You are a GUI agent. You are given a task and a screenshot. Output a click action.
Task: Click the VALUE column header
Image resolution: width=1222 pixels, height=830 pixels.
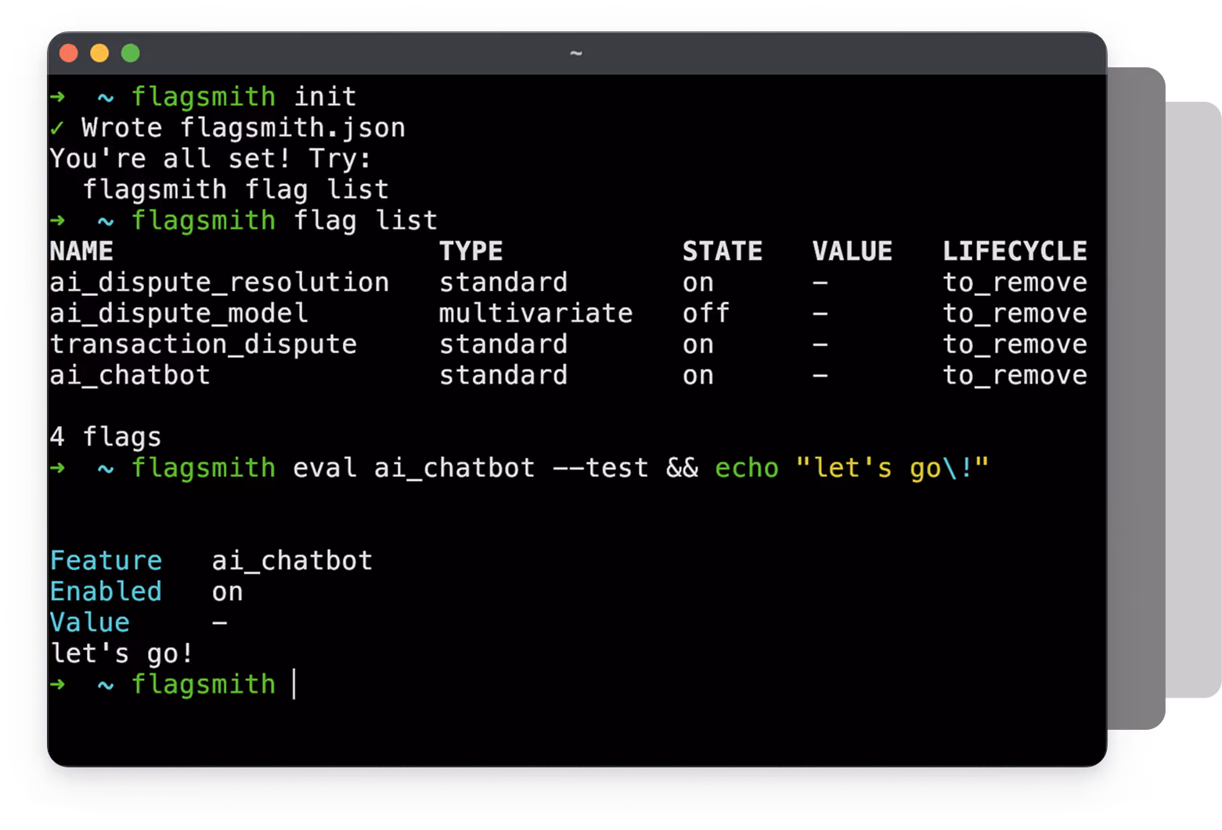[852, 251]
